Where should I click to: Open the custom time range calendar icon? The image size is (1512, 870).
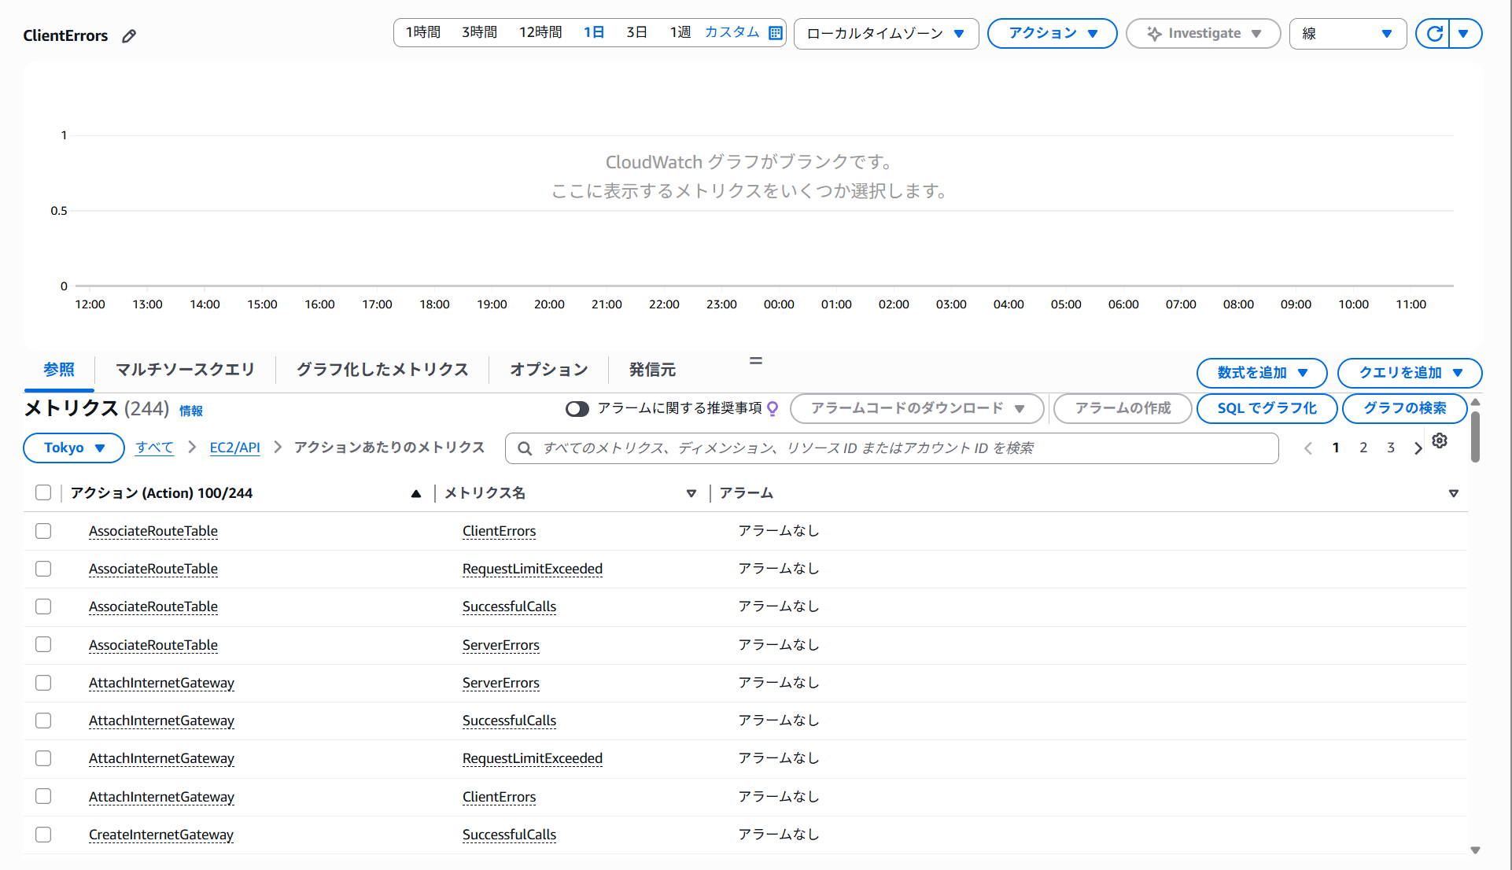click(775, 33)
